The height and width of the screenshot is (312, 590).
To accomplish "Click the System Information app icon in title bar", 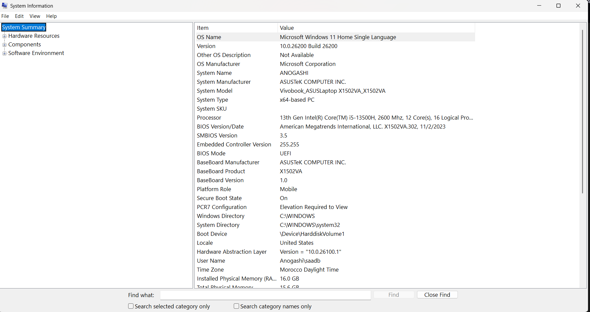I will (5, 6).
